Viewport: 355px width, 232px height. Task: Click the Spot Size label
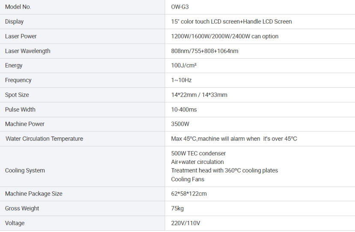tap(17, 95)
